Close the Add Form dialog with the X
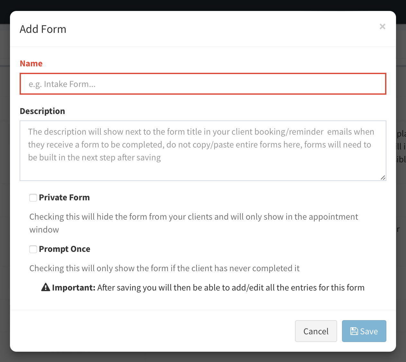Image resolution: width=406 pixels, height=362 pixels. click(x=382, y=27)
